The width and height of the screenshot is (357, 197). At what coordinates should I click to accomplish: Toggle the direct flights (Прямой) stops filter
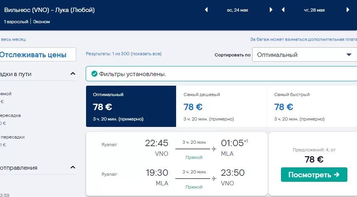tap(6, 94)
